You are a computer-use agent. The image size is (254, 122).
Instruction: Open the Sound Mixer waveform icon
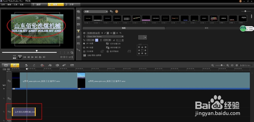[x=50, y=65]
